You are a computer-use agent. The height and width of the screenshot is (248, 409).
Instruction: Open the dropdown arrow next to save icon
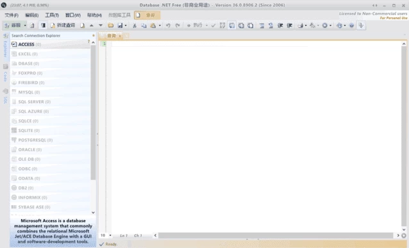(x=126, y=25)
